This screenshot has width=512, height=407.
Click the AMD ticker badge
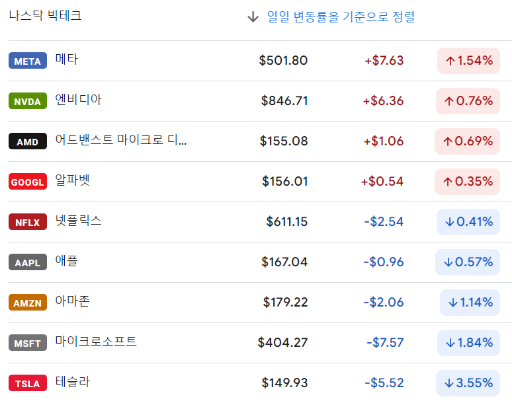click(x=27, y=141)
